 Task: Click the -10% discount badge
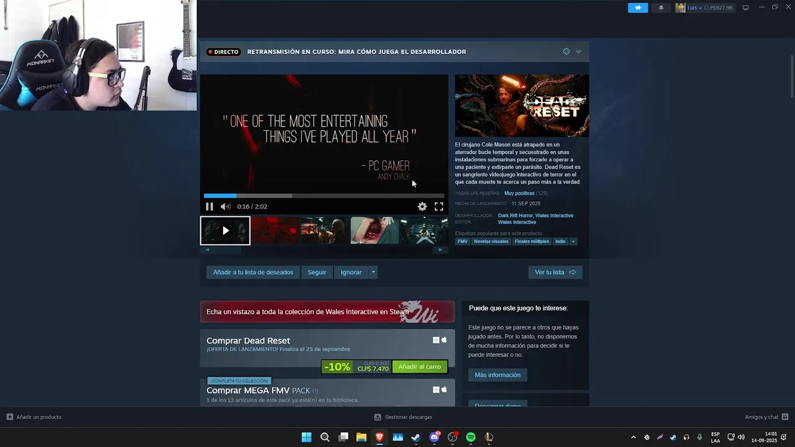point(337,367)
